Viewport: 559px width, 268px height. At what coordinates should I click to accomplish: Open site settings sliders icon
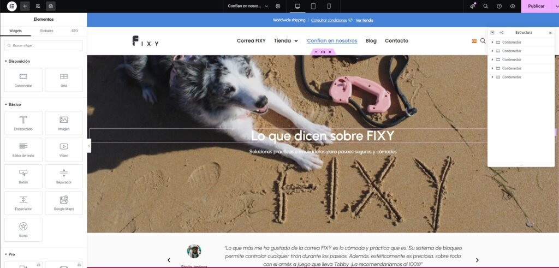[38, 6]
